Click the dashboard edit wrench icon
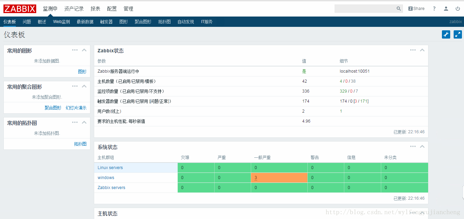The width and height of the screenshot is (464, 219). [x=446, y=34]
